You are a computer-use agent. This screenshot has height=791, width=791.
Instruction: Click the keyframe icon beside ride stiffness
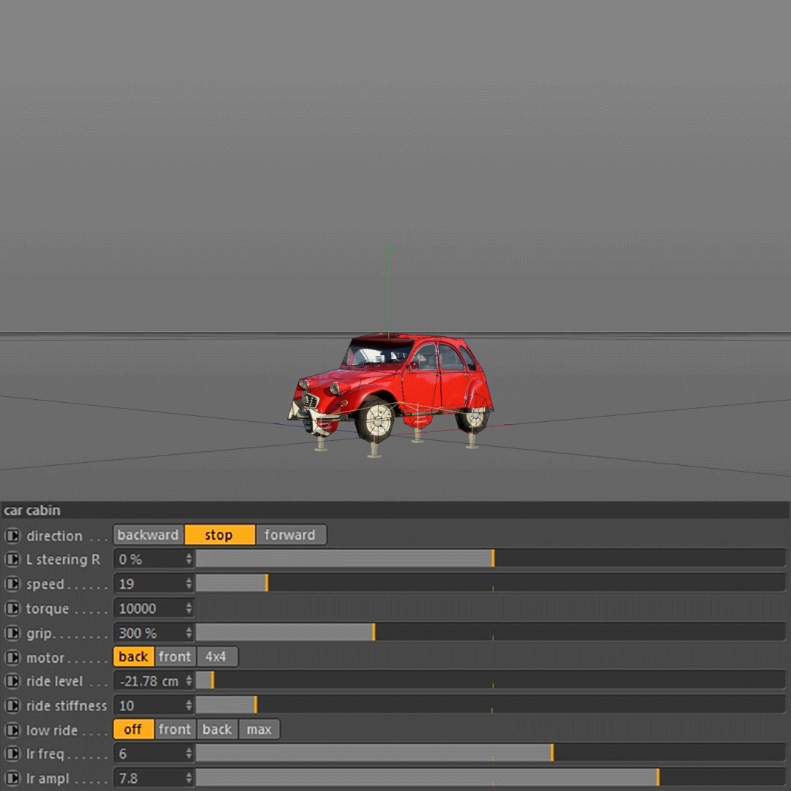click(x=12, y=705)
